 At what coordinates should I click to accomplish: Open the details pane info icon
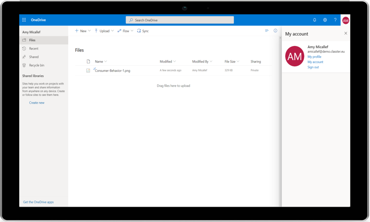(275, 30)
